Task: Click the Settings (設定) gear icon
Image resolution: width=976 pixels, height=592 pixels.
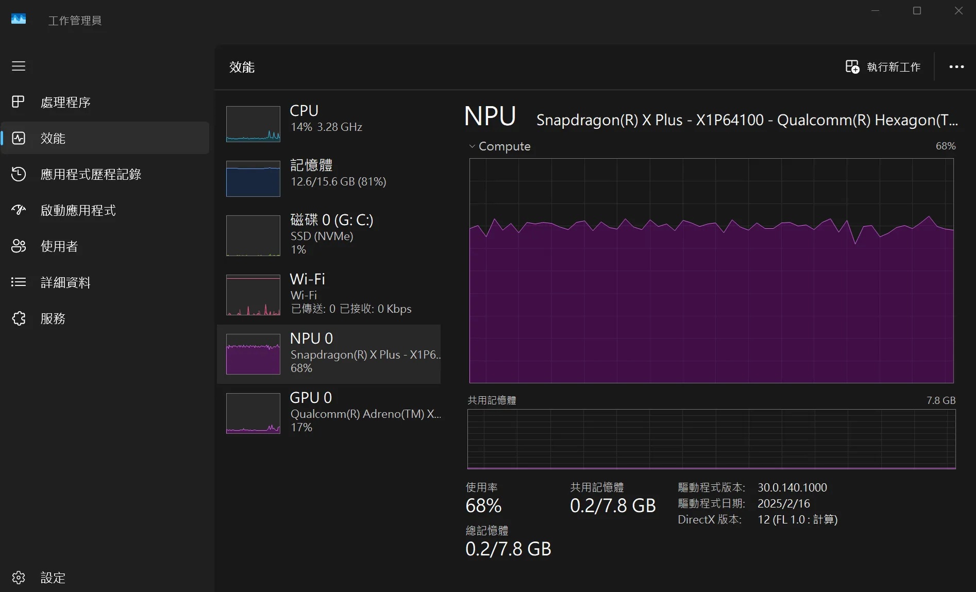Action: 19,578
